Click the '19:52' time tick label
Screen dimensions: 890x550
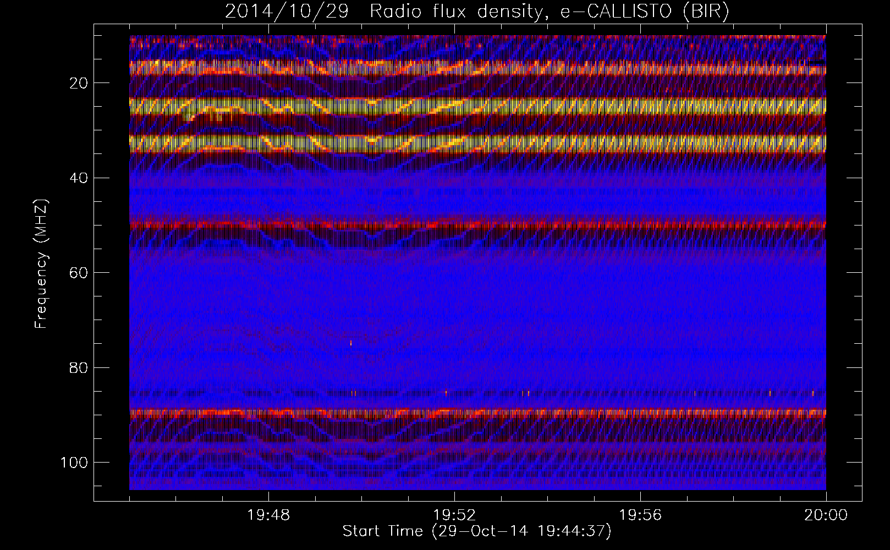[454, 515]
